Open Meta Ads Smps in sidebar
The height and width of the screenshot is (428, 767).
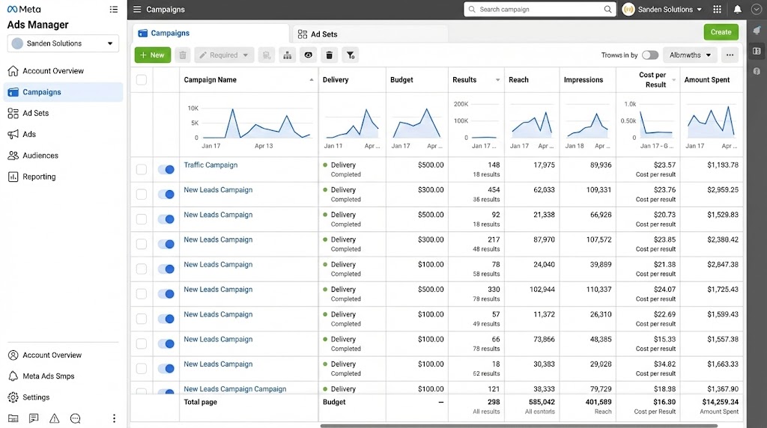tap(63, 376)
